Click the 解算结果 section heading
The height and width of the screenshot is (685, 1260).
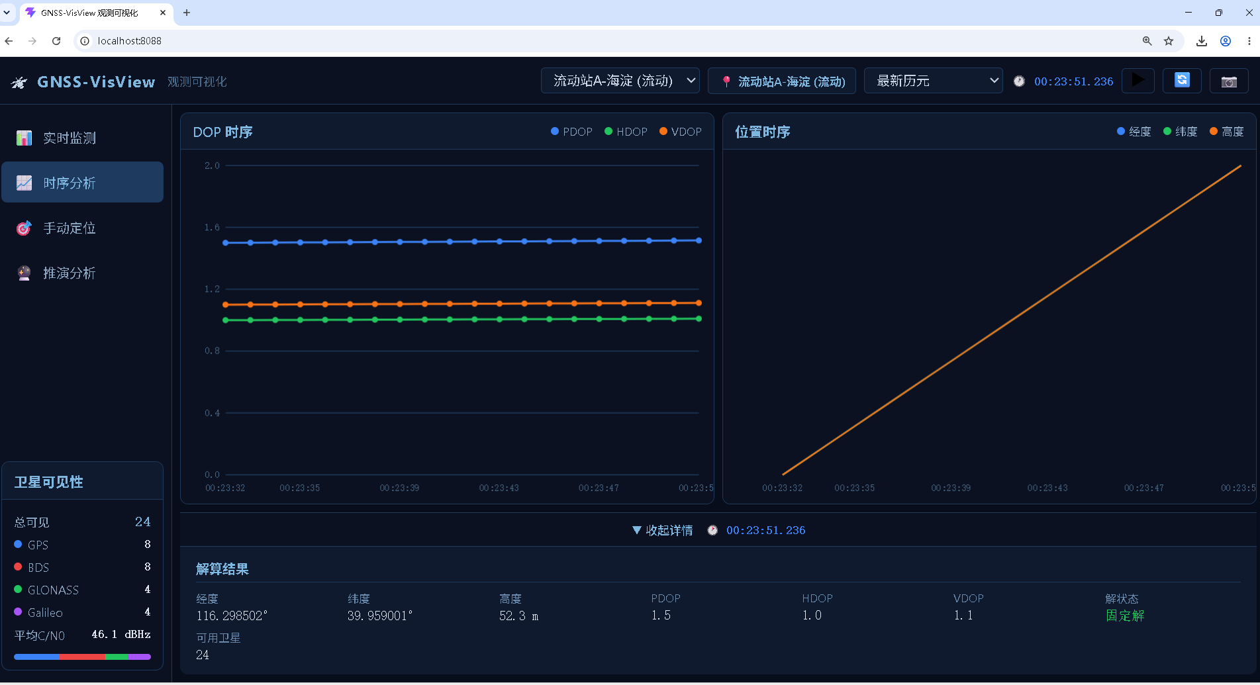click(x=222, y=569)
